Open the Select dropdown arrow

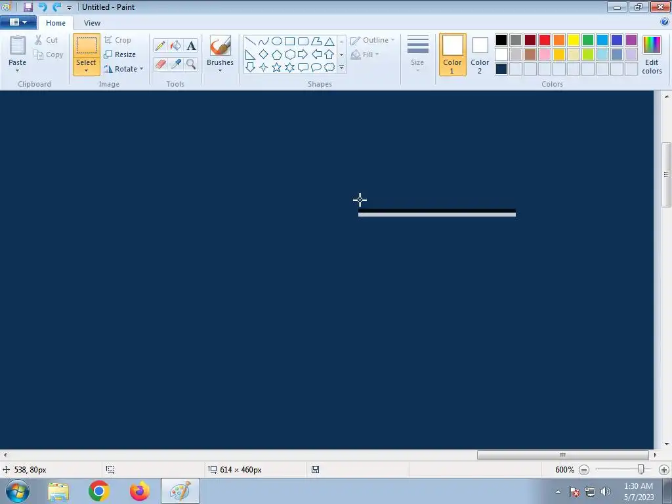click(86, 71)
